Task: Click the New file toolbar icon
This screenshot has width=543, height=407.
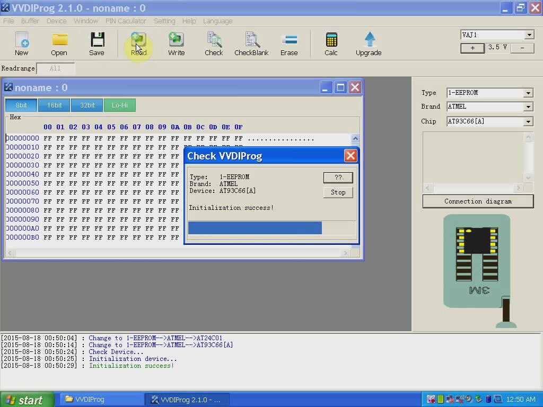Action: (x=21, y=43)
